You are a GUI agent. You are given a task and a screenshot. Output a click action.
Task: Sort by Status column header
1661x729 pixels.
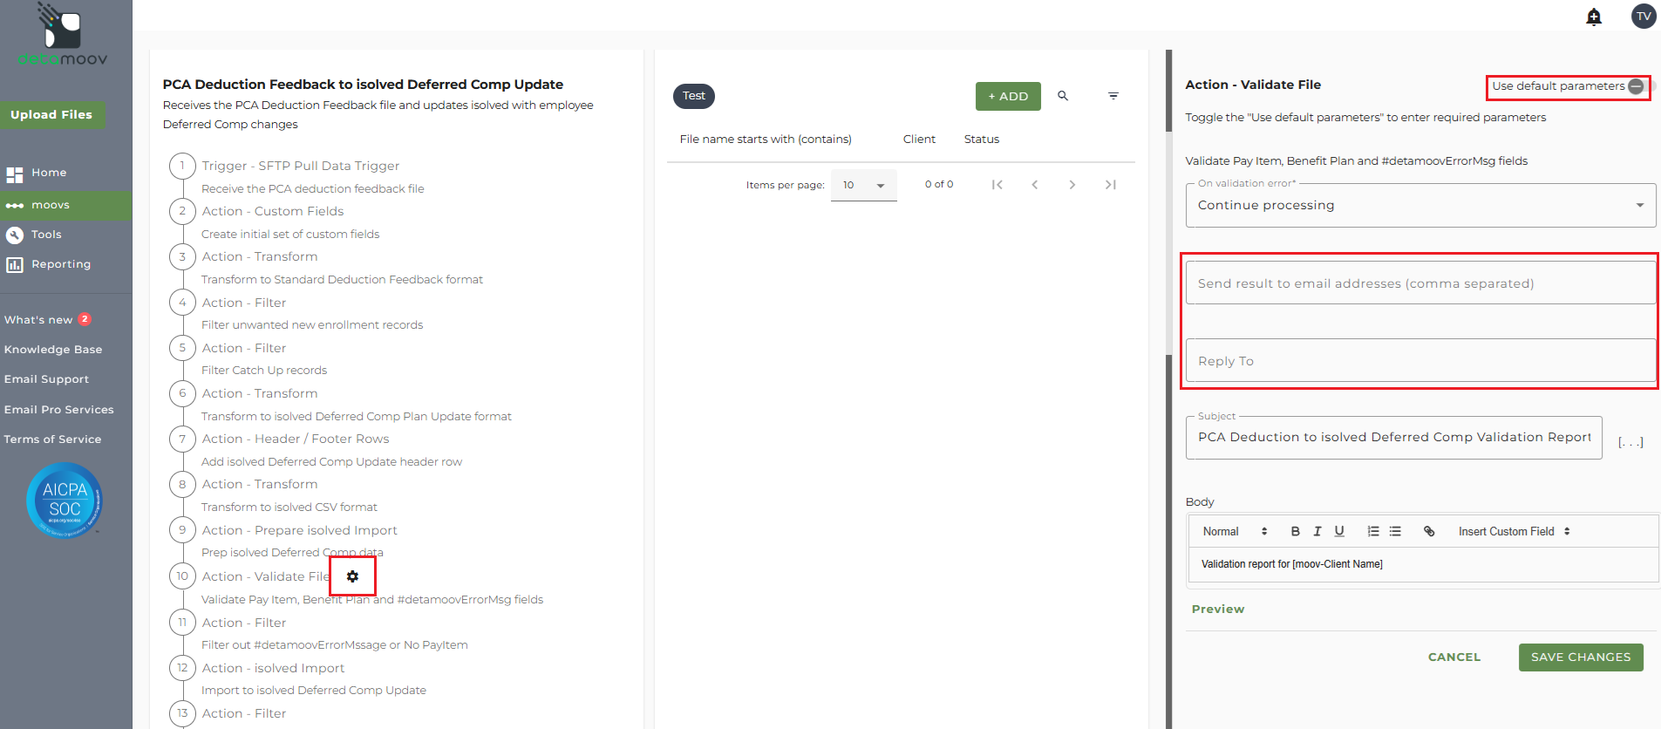[x=982, y=140]
